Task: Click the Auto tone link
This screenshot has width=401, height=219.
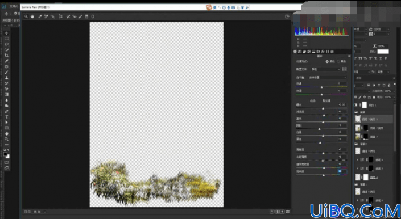Action: click(x=313, y=100)
